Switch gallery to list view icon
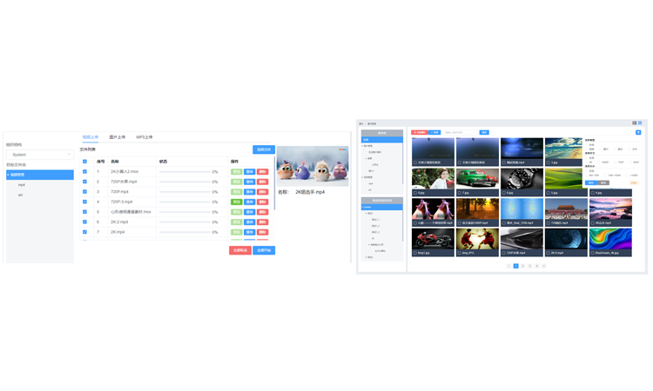This screenshot has height=391, width=653. pyautogui.click(x=635, y=123)
